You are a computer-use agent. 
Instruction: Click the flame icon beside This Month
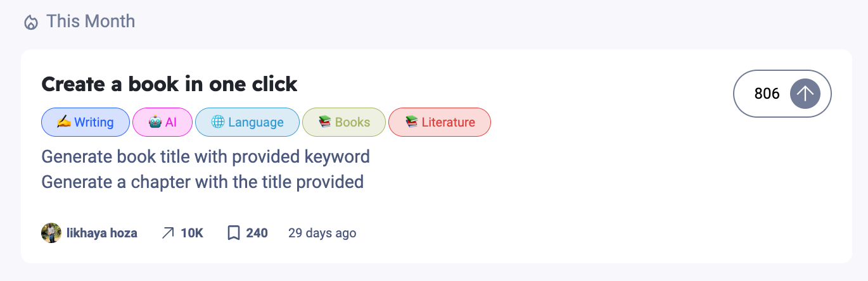(x=31, y=23)
